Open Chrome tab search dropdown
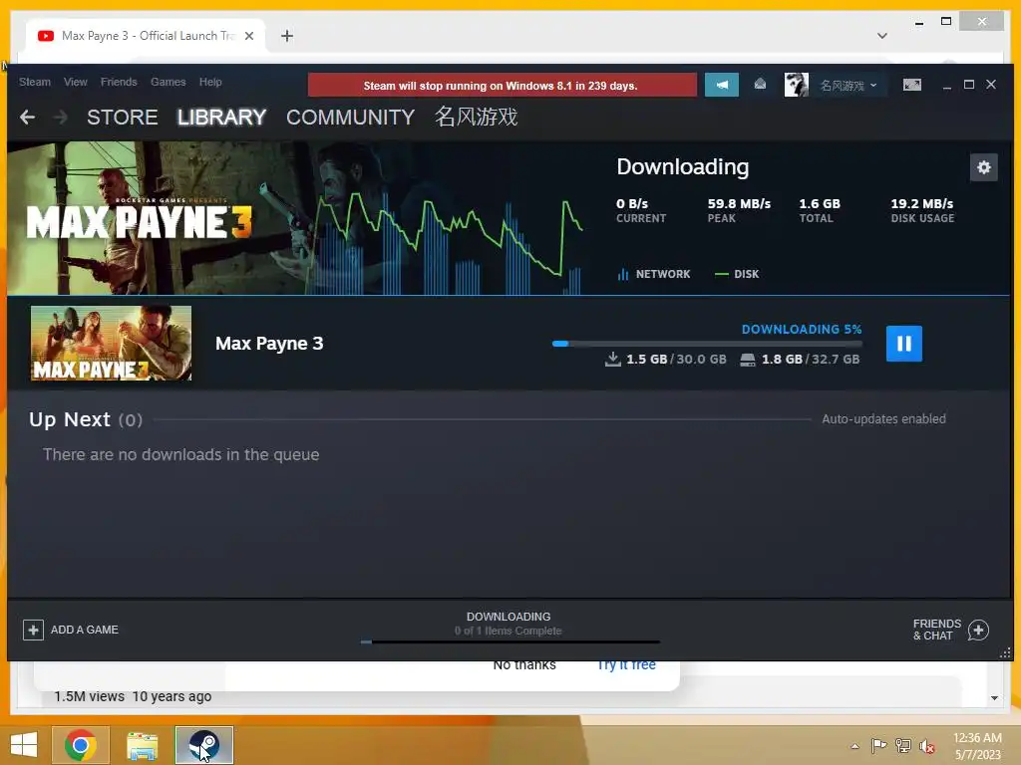 pos(882,36)
